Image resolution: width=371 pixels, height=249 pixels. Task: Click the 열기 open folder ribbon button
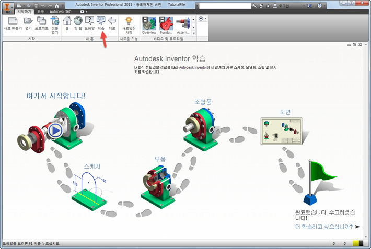pyautogui.click(x=28, y=23)
